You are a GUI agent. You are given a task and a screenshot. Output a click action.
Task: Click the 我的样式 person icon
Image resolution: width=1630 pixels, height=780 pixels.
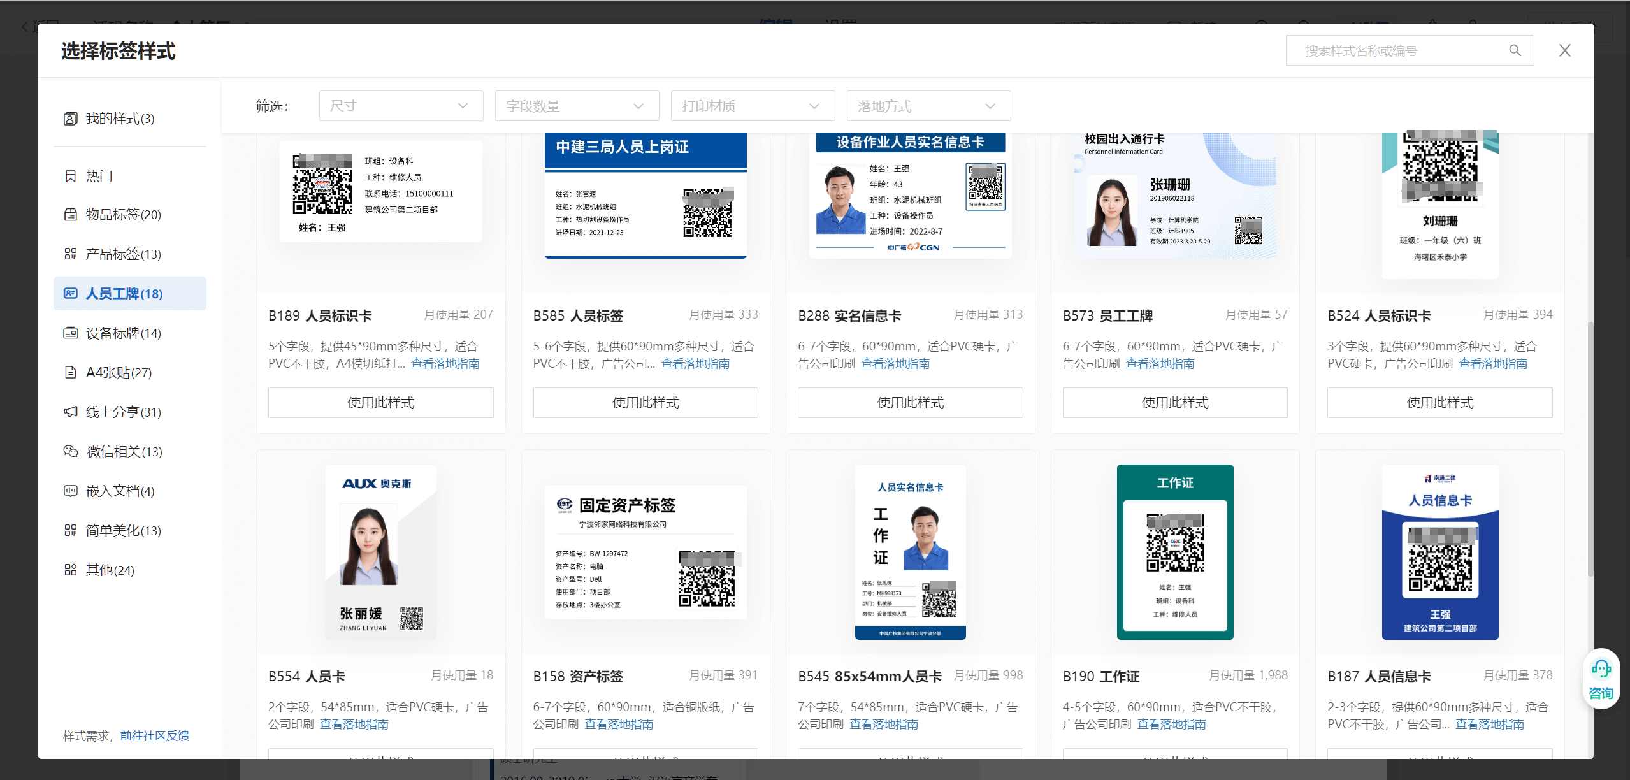[70, 119]
